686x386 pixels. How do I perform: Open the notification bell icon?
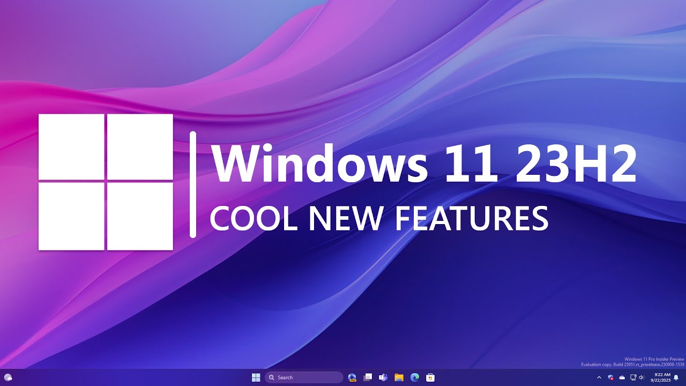(x=676, y=377)
